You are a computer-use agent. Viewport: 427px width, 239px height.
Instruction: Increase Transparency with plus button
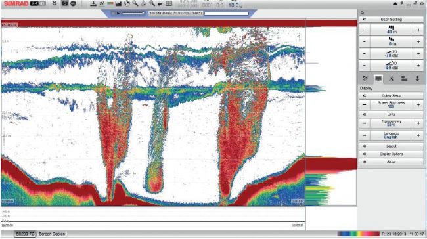[418, 123]
